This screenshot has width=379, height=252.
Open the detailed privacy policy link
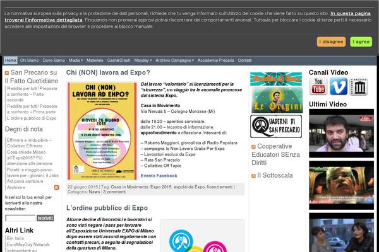188,16
